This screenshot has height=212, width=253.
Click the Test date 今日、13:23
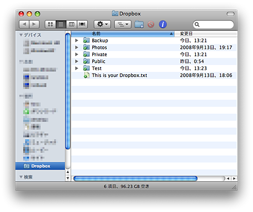(193, 69)
